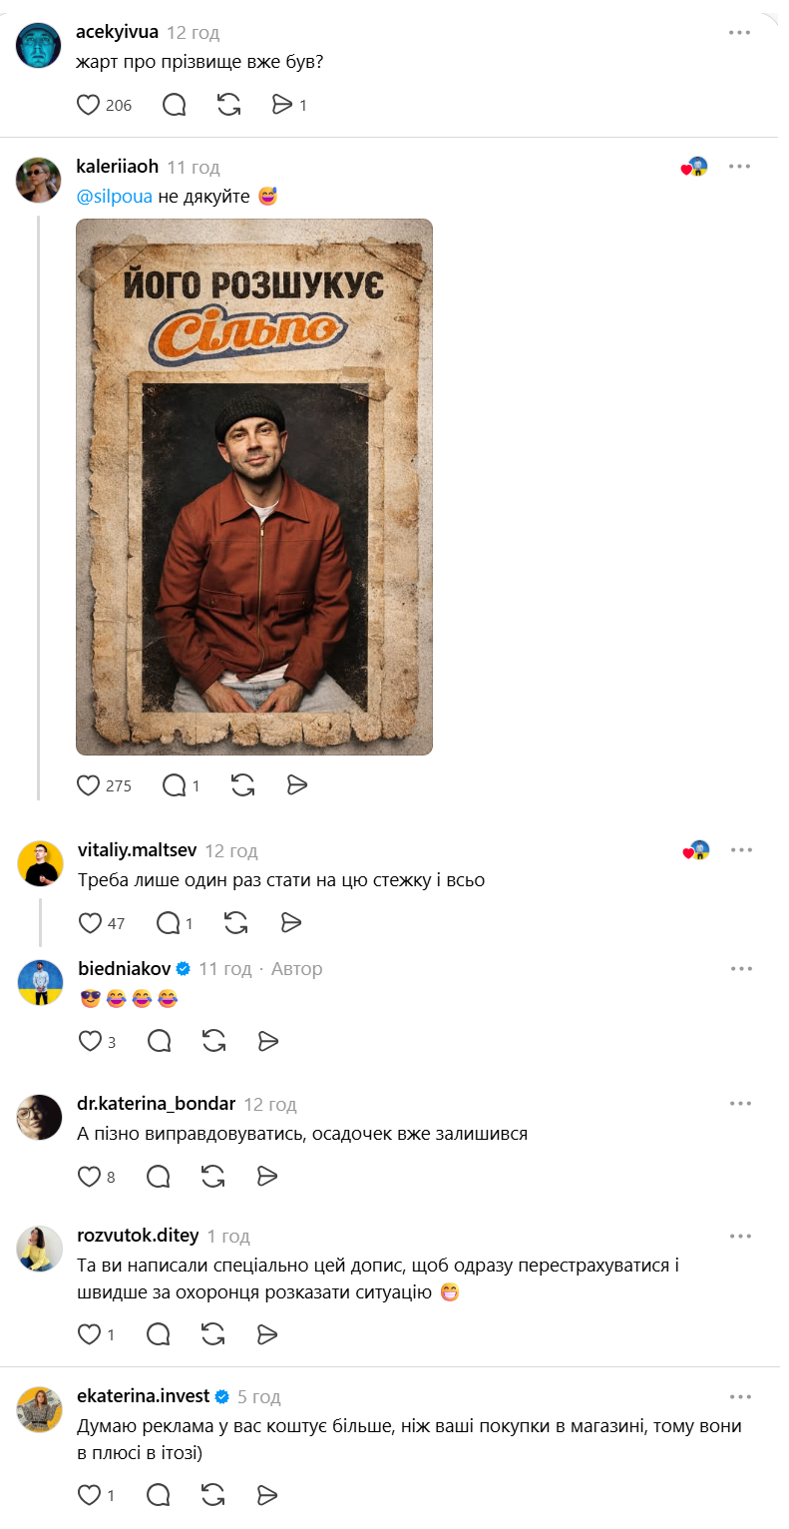Open more options for biedniakov's reply
789x1529 pixels.
[x=740, y=968]
